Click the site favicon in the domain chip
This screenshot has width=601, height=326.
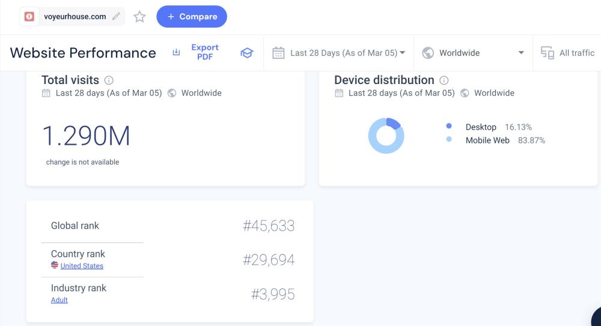[29, 17]
